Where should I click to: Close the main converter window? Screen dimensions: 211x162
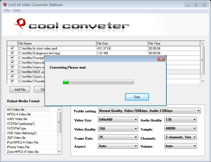(x=204, y=5)
